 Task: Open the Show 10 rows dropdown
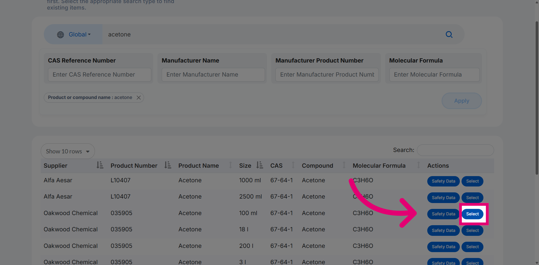tap(68, 151)
